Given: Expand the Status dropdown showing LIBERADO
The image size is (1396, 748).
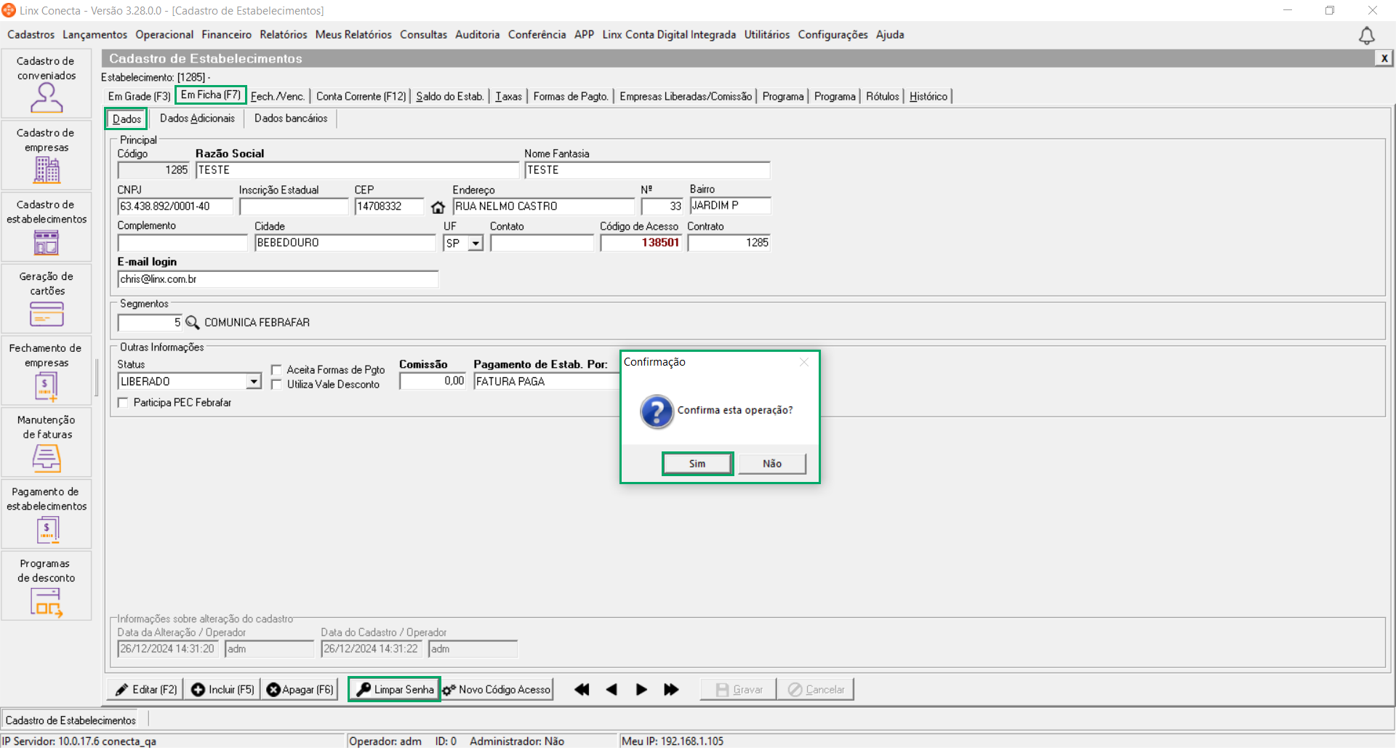Looking at the screenshot, I should 254,382.
